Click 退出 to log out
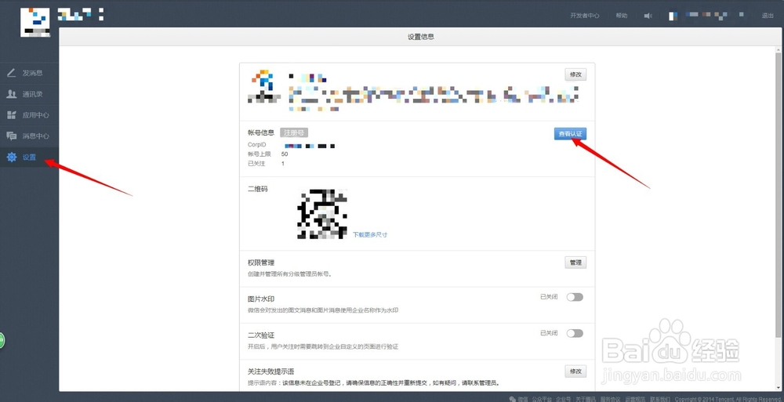This screenshot has width=784, height=402. pyautogui.click(x=768, y=16)
